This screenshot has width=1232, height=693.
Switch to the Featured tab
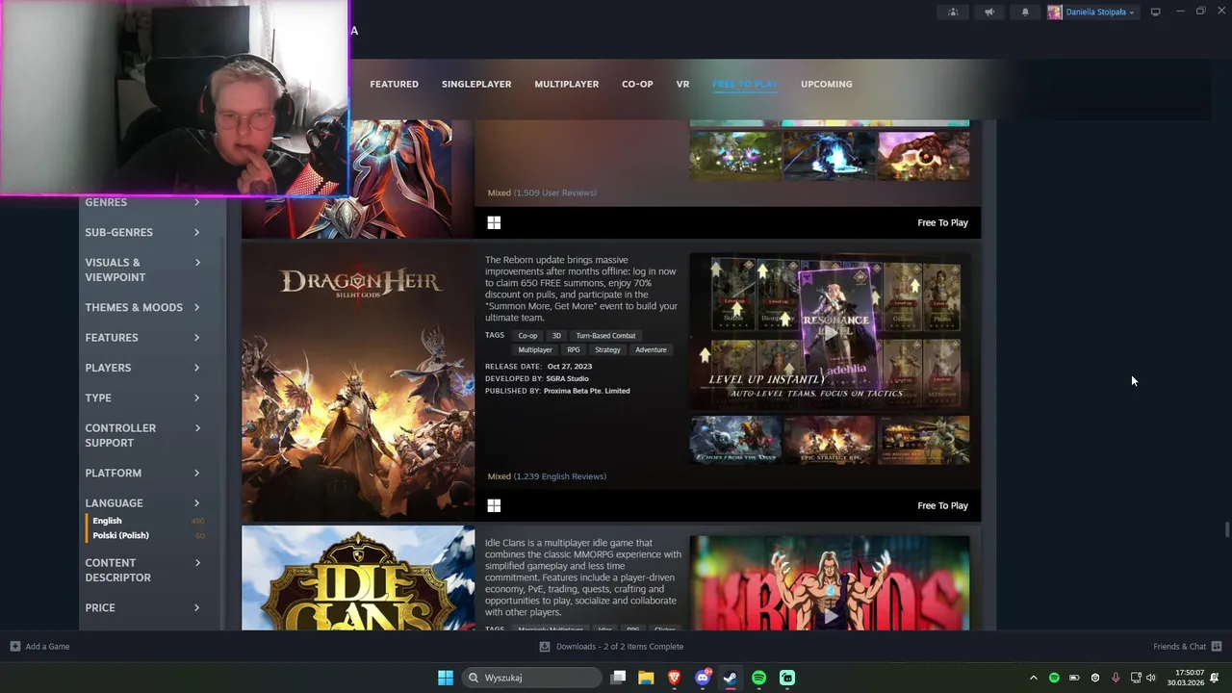tap(394, 84)
